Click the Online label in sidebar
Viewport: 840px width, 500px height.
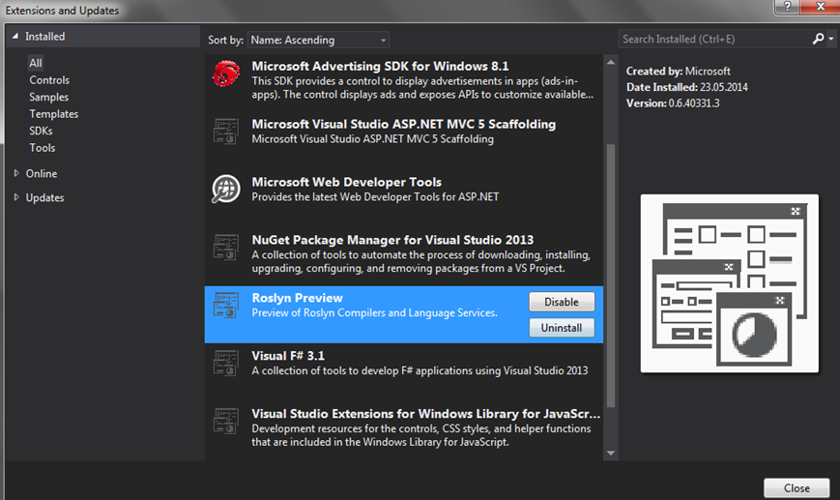point(42,173)
